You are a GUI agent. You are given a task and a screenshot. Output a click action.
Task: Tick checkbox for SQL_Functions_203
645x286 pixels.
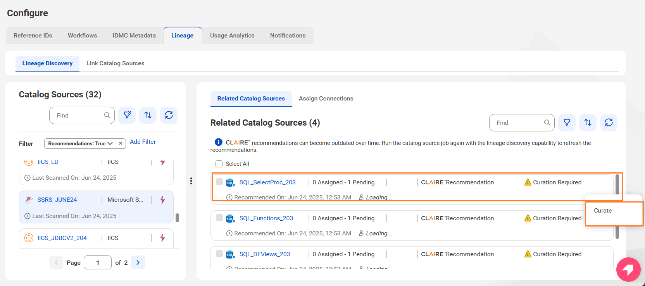219,218
